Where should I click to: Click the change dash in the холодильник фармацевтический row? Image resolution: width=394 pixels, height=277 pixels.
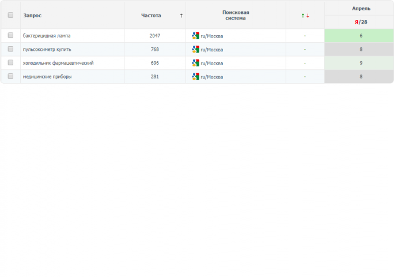pos(305,63)
